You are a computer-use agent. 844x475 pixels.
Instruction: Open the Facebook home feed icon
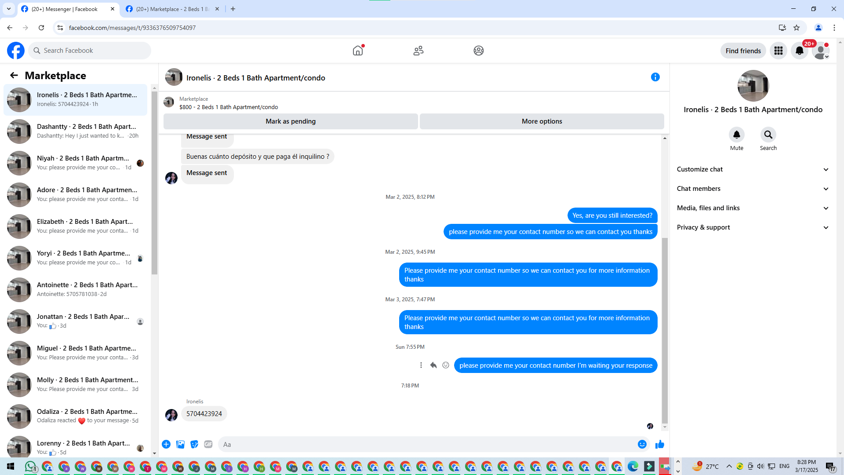[x=358, y=51]
